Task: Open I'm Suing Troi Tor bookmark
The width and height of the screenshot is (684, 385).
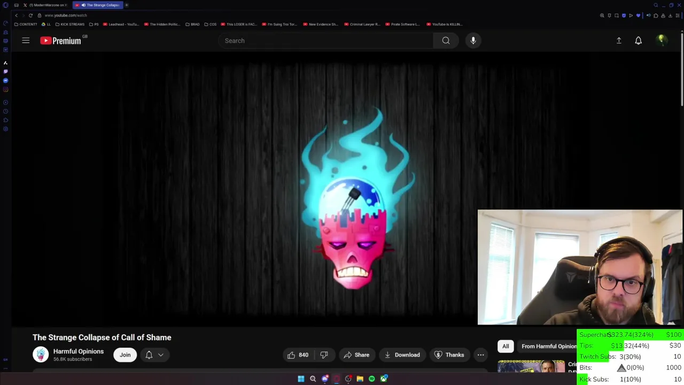Action: click(x=279, y=24)
